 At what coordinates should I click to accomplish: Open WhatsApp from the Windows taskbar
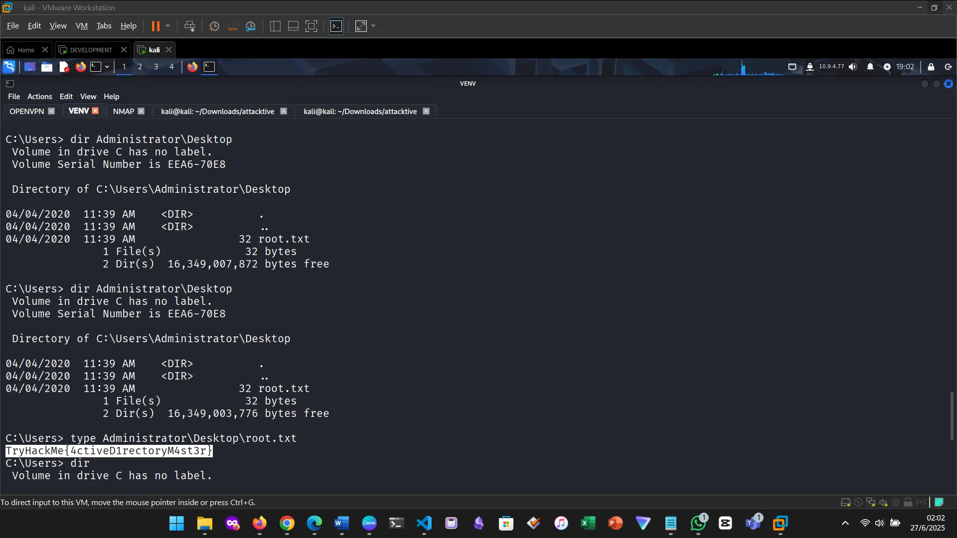[x=699, y=524]
